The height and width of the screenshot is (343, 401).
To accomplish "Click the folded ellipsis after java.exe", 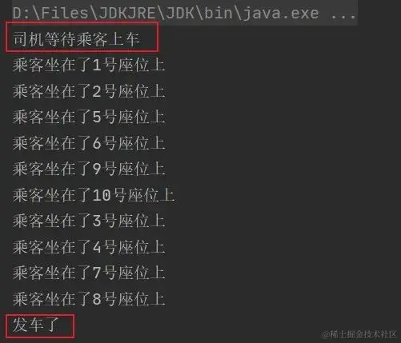I will (343, 14).
